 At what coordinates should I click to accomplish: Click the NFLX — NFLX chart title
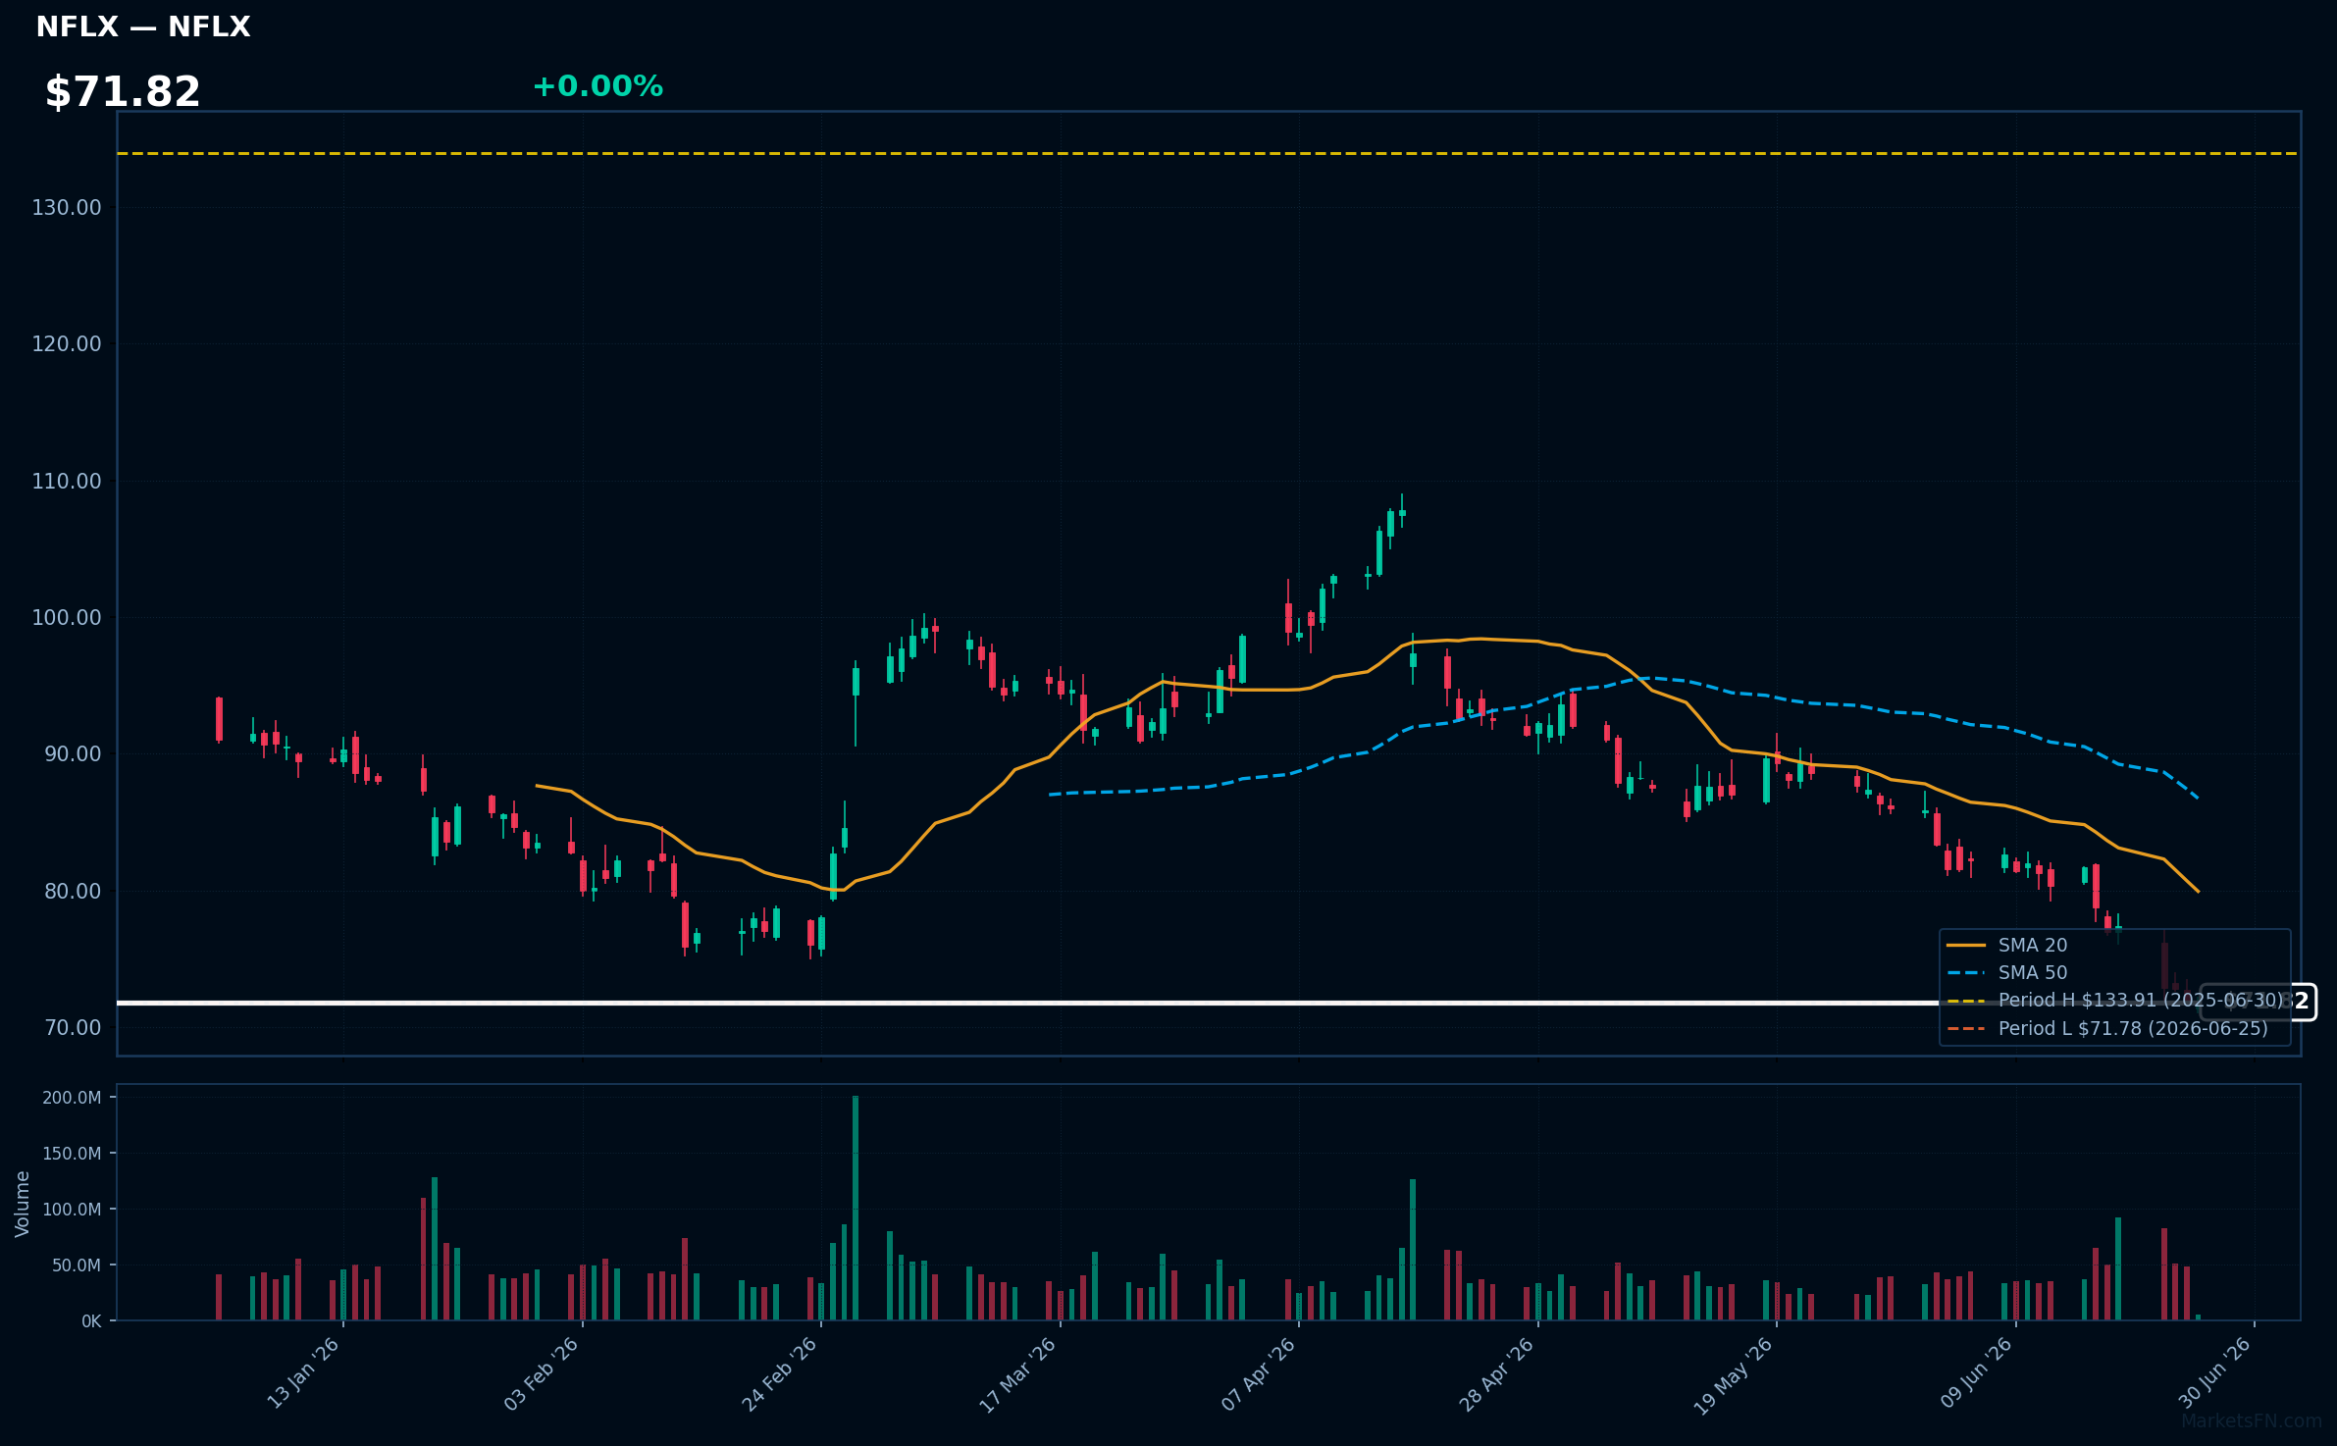pos(143,26)
